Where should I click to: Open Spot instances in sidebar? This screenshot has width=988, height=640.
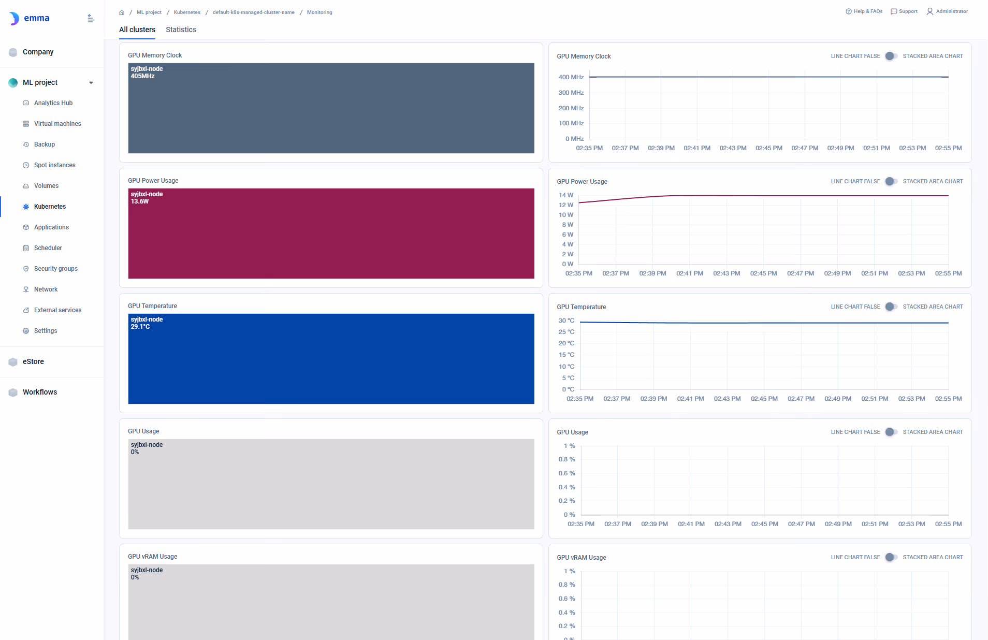52,165
